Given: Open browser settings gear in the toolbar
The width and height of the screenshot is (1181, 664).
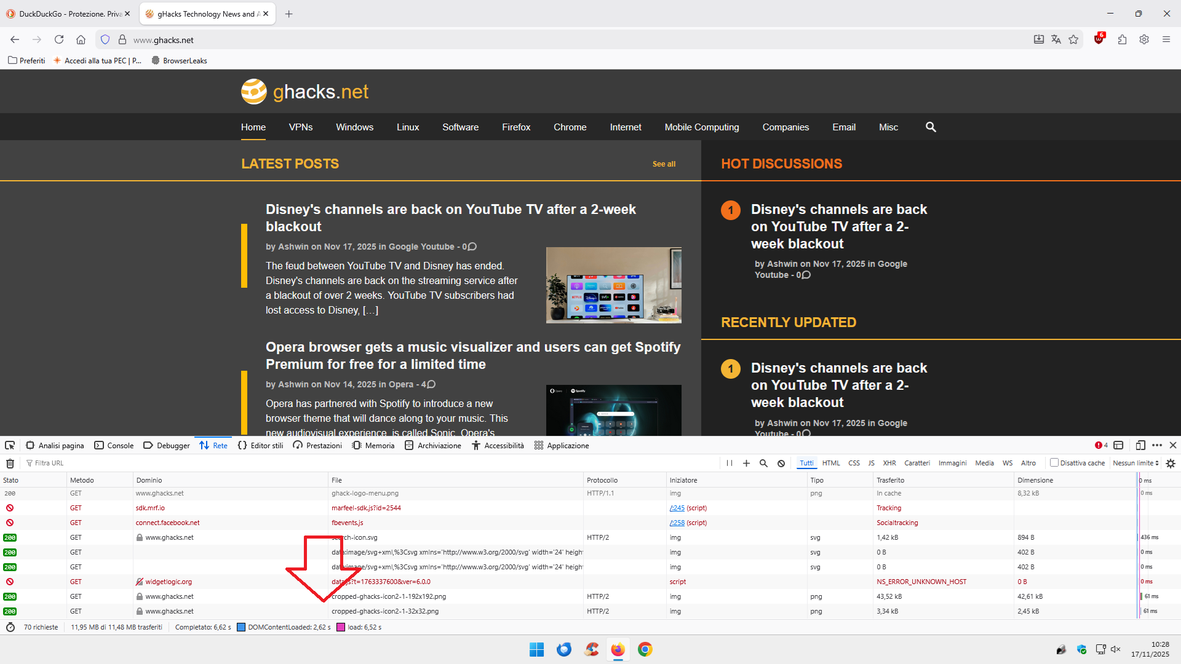Looking at the screenshot, I should 1144,39.
